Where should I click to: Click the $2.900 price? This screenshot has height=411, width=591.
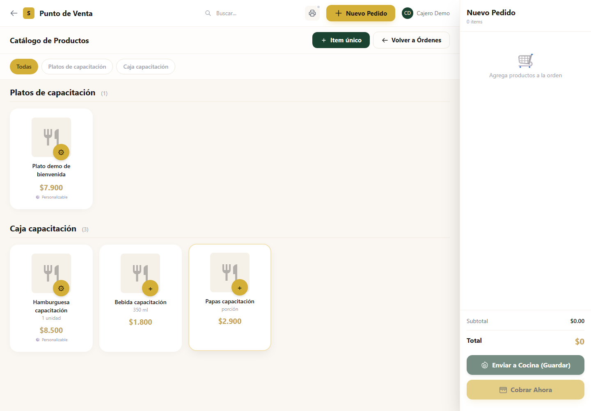(x=230, y=321)
